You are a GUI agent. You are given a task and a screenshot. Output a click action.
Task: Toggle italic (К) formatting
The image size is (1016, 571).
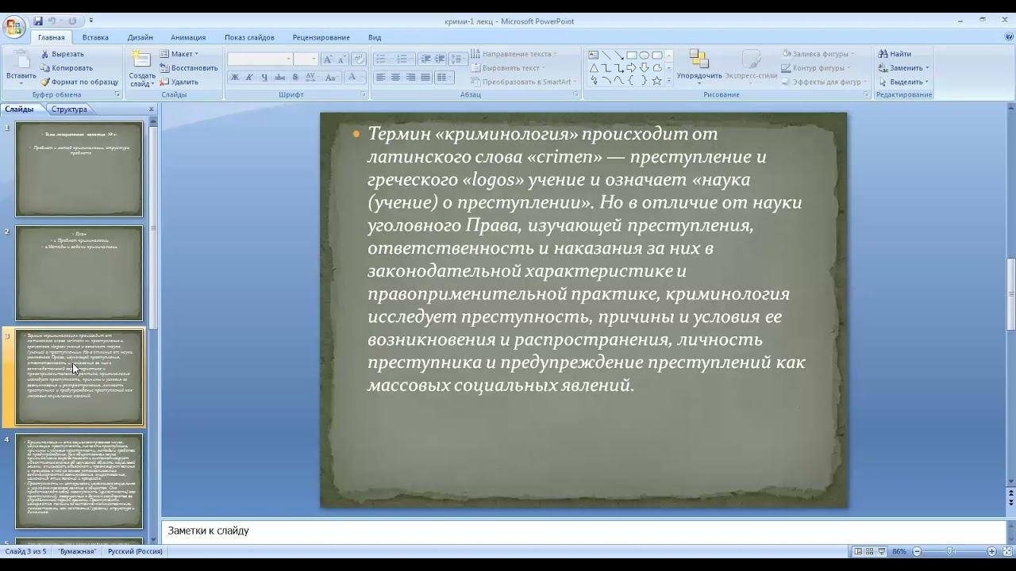click(249, 77)
